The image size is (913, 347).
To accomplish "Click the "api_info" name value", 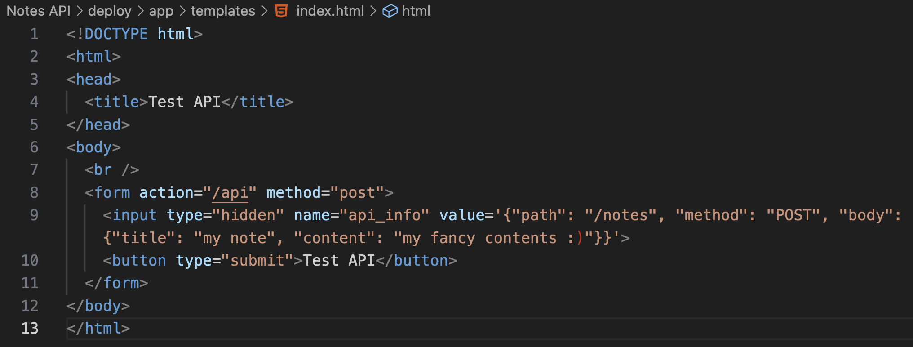I will [x=384, y=215].
